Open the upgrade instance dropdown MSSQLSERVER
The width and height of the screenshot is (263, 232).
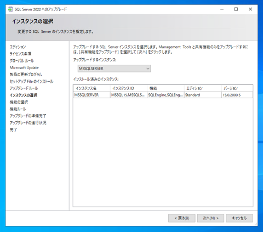[114, 69]
